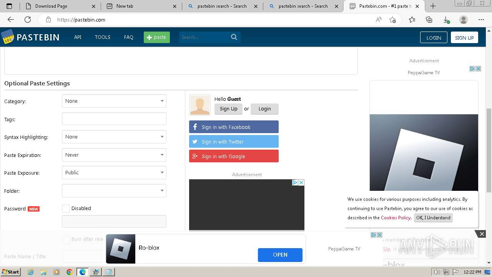This screenshot has height=277, width=492.
Task: View site info via the lock icon
Action: tap(48, 20)
